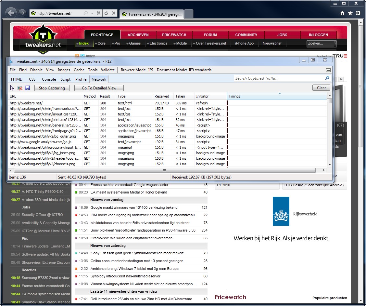Open iPhone App link
Viewport: 366px width, 306px height.
tap(244, 44)
